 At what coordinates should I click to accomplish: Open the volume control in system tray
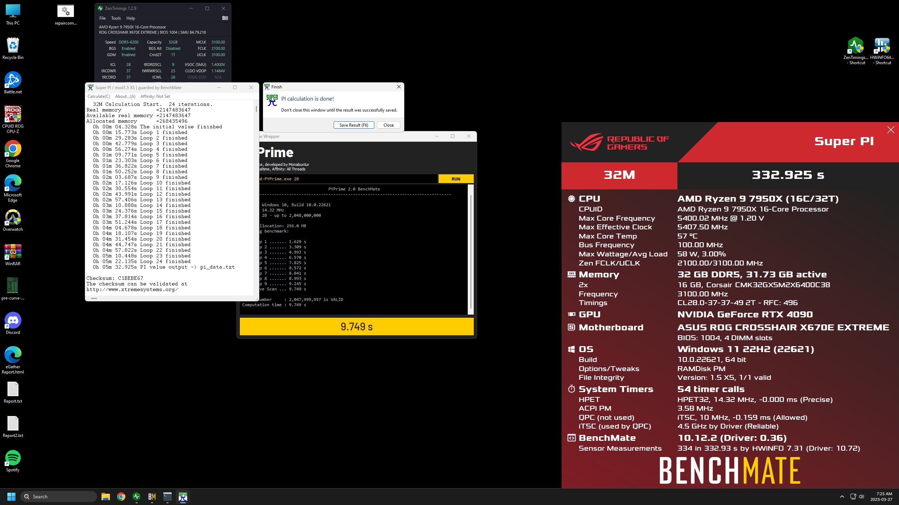(861, 497)
